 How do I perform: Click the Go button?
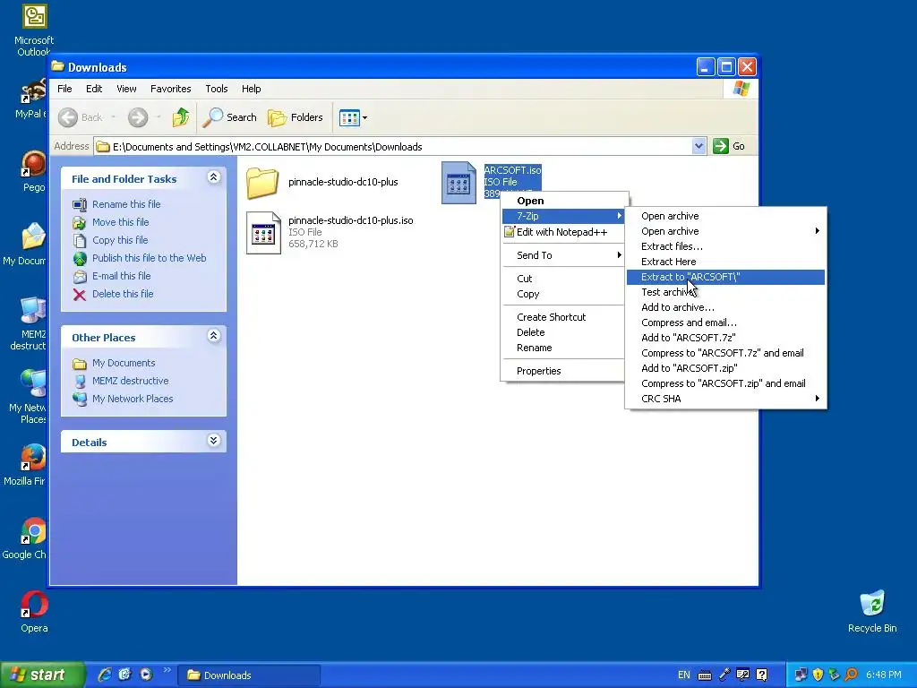coord(729,146)
